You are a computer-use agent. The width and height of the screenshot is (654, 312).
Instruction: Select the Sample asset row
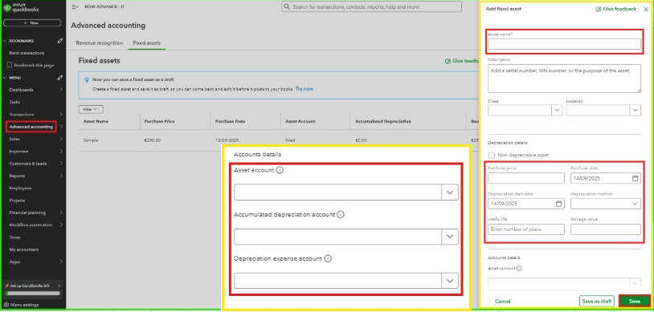click(279, 140)
